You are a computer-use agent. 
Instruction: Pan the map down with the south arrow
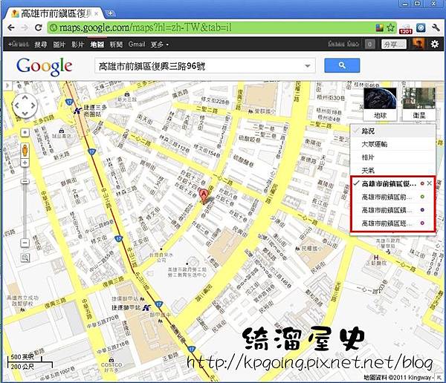point(25,114)
